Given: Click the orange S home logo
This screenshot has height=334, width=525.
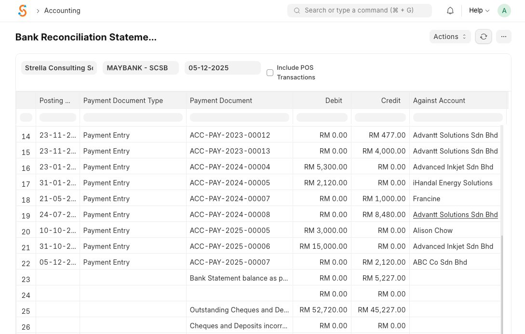Looking at the screenshot, I should [22, 11].
